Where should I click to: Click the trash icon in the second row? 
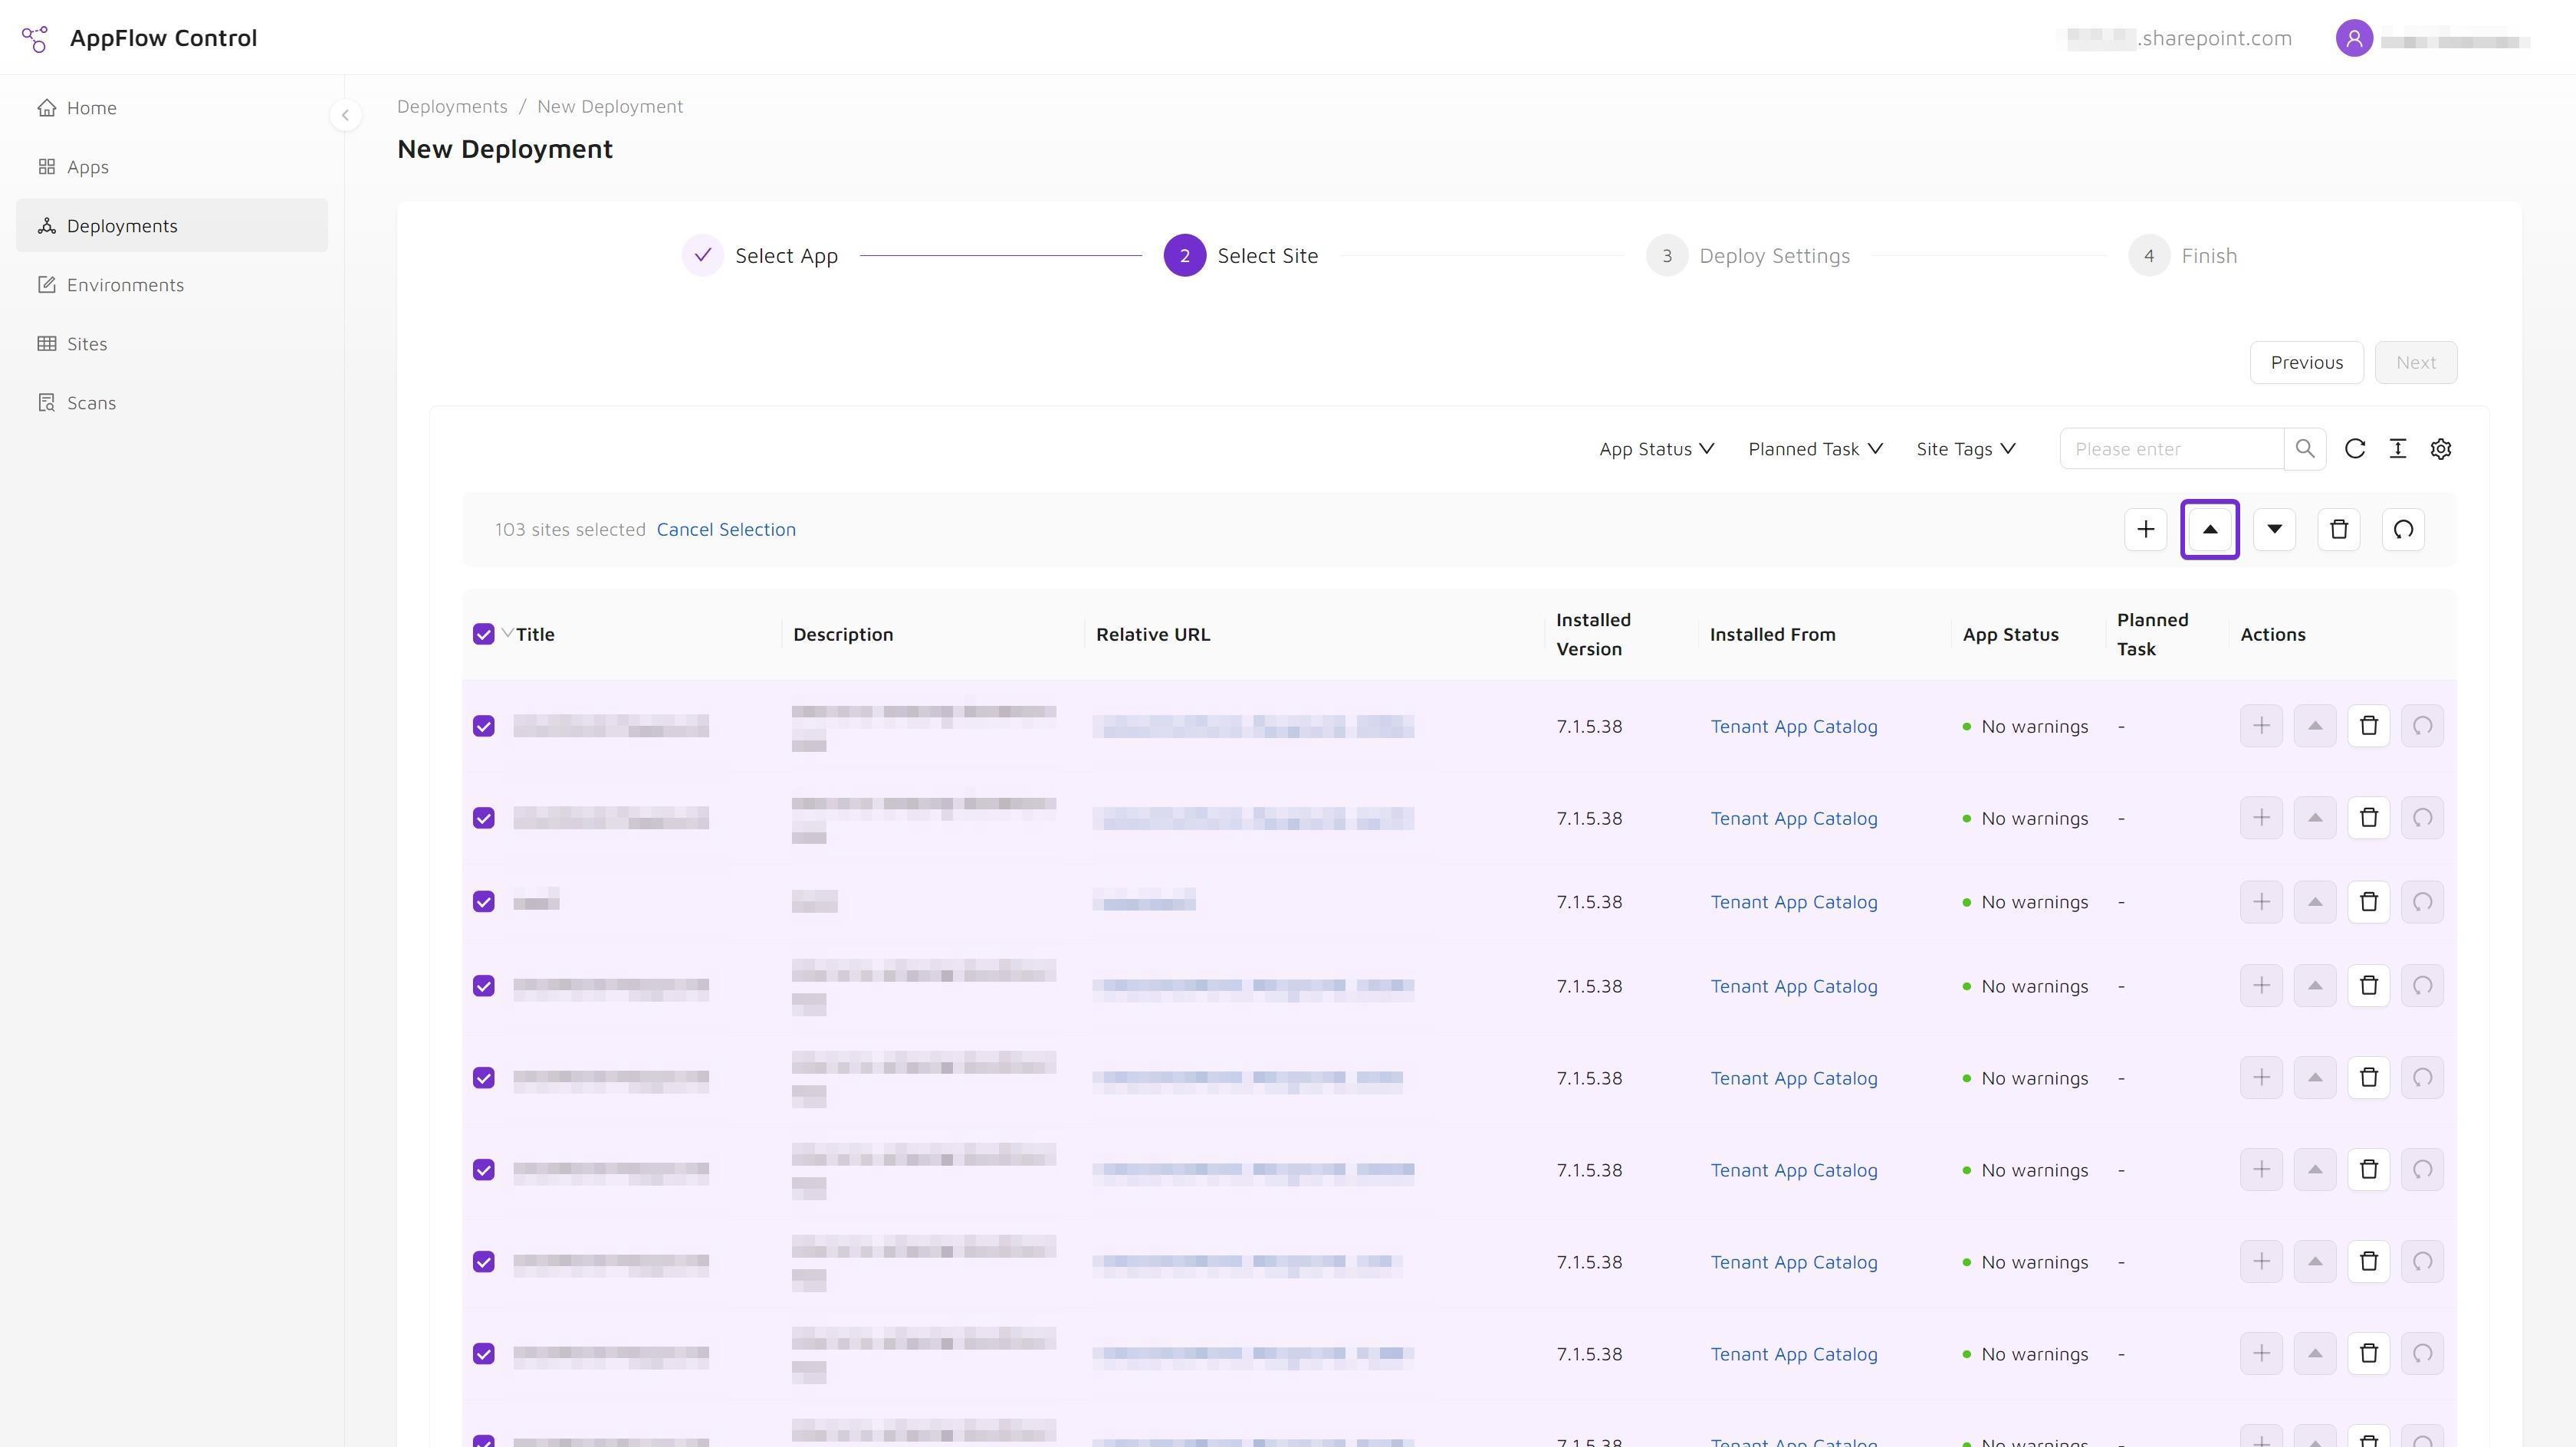pyautogui.click(x=2369, y=818)
